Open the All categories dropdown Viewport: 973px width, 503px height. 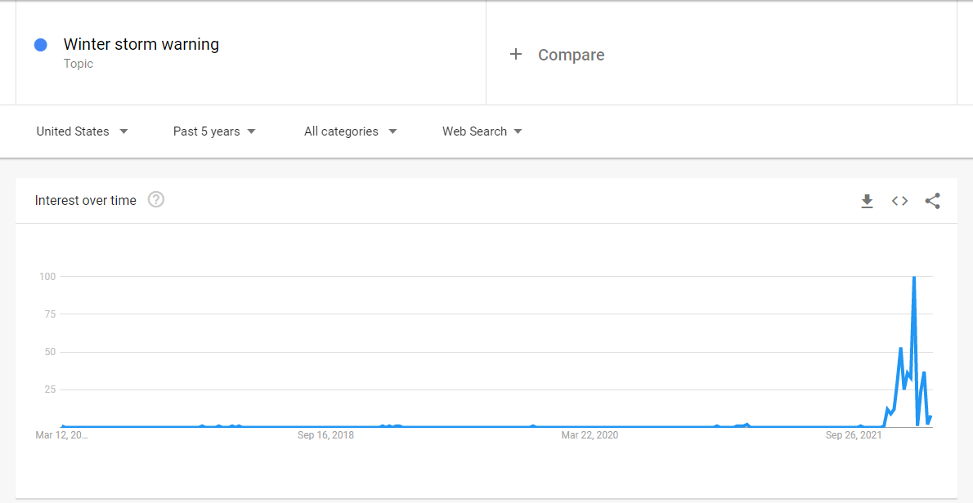pos(350,131)
